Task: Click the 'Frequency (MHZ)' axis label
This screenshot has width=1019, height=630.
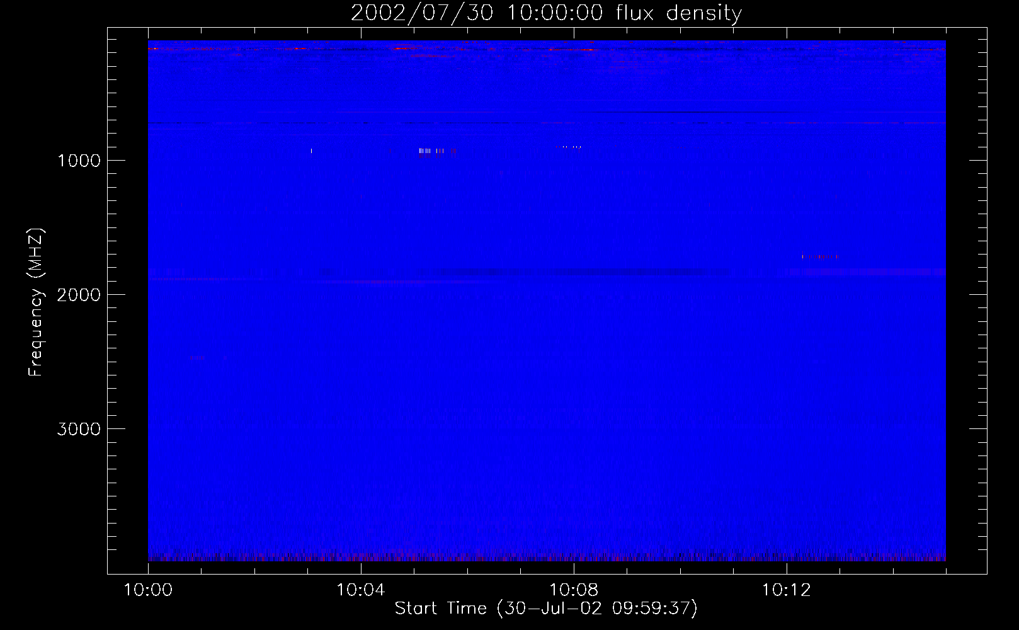Action: tap(37, 302)
